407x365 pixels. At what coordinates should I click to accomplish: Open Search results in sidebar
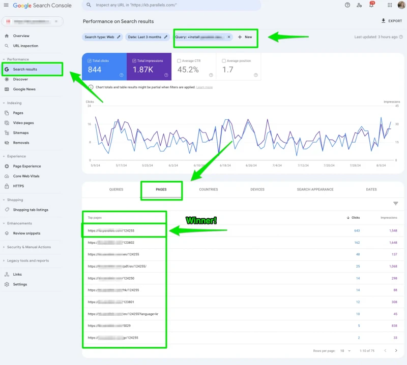[32, 69]
